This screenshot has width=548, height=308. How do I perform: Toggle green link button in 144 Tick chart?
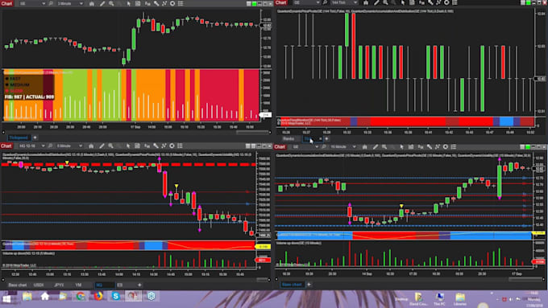click(528, 2)
